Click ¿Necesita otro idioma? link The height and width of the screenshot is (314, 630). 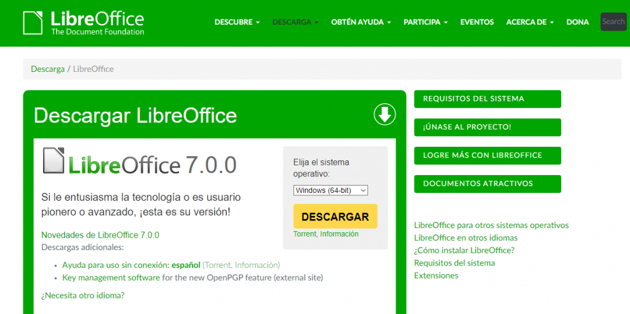[83, 296]
